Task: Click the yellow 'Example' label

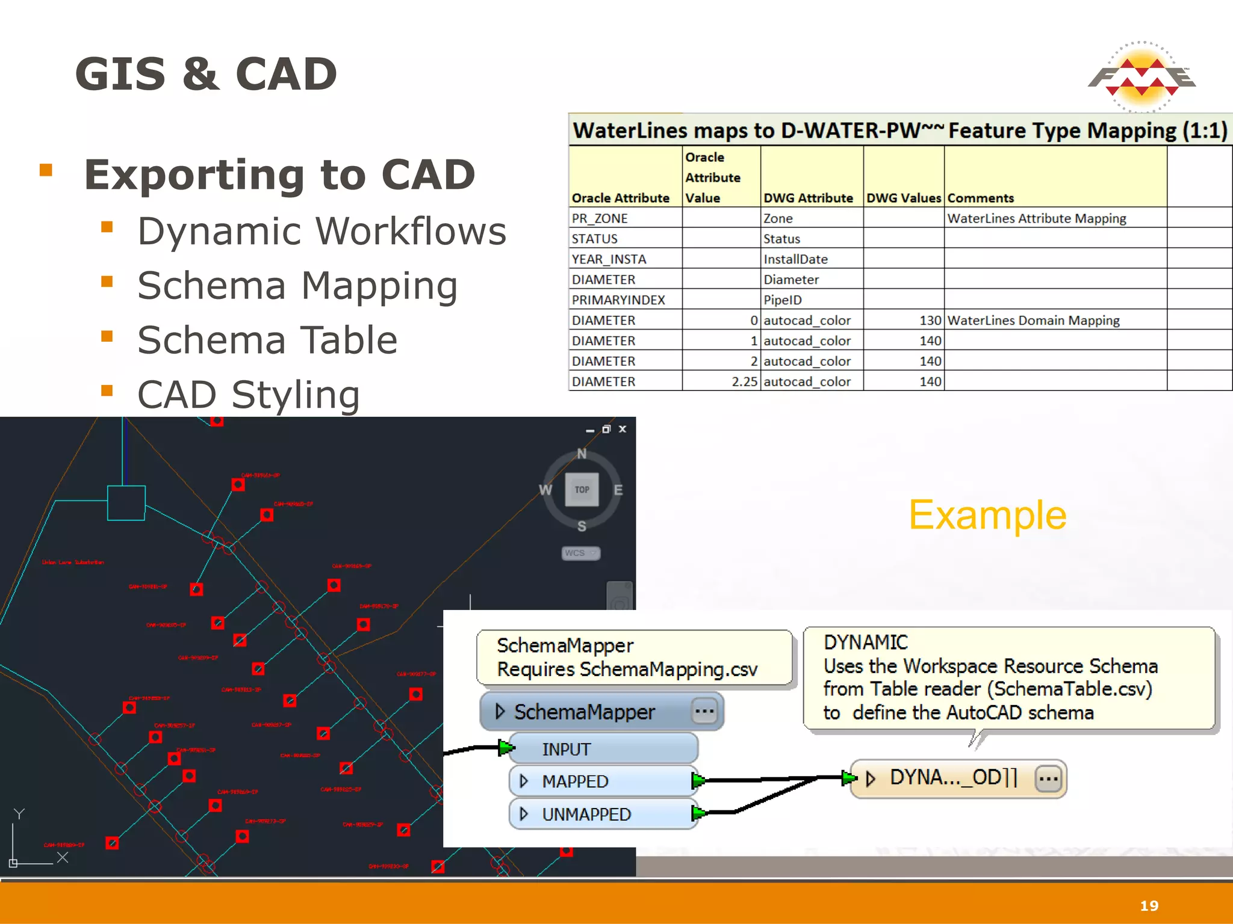Action: pos(987,515)
